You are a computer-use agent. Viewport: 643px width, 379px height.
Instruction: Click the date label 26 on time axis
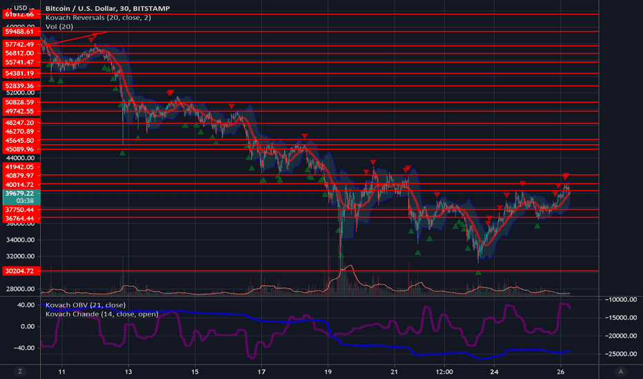[x=561, y=371]
